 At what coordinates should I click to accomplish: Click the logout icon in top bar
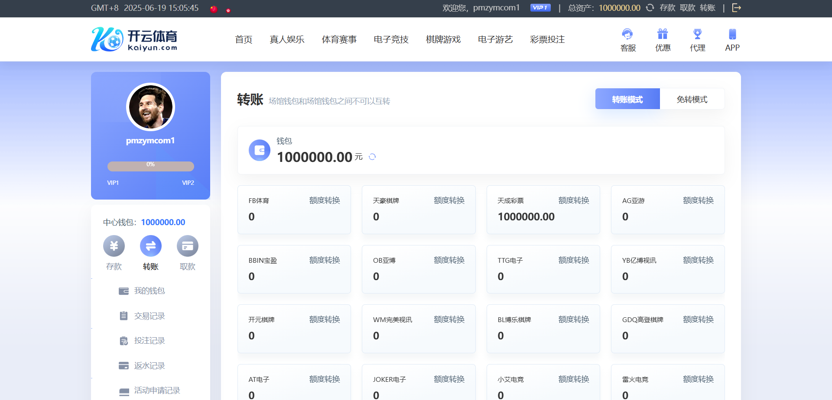(x=736, y=8)
